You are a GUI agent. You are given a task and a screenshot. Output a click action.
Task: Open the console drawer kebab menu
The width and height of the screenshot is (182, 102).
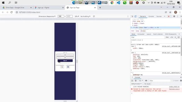(132, 77)
